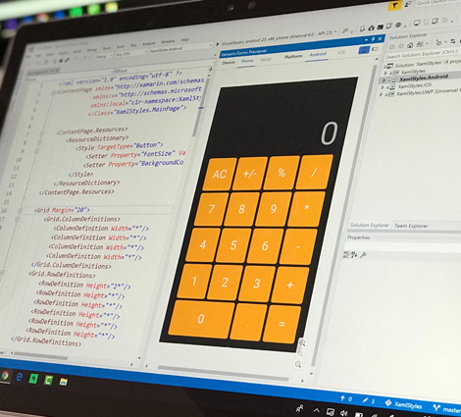The width and height of the screenshot is (461, 417).
Task: Click the AC calculator button
Action: (x=220, y=174)
